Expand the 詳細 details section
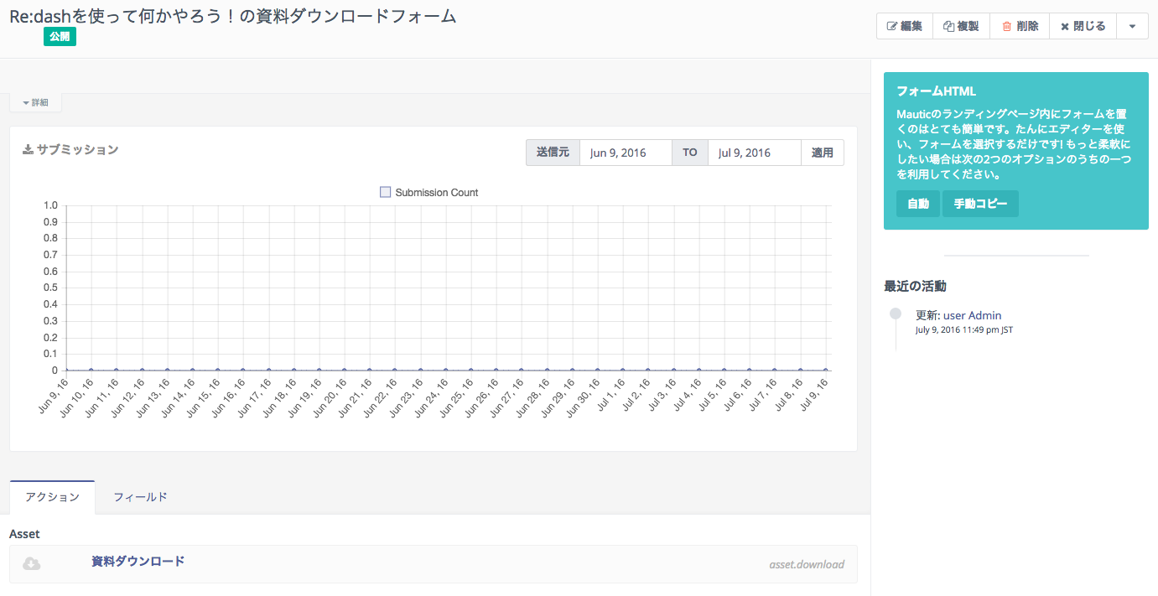The height and width of the screenshot is (596, 1158). pos(35,102)
